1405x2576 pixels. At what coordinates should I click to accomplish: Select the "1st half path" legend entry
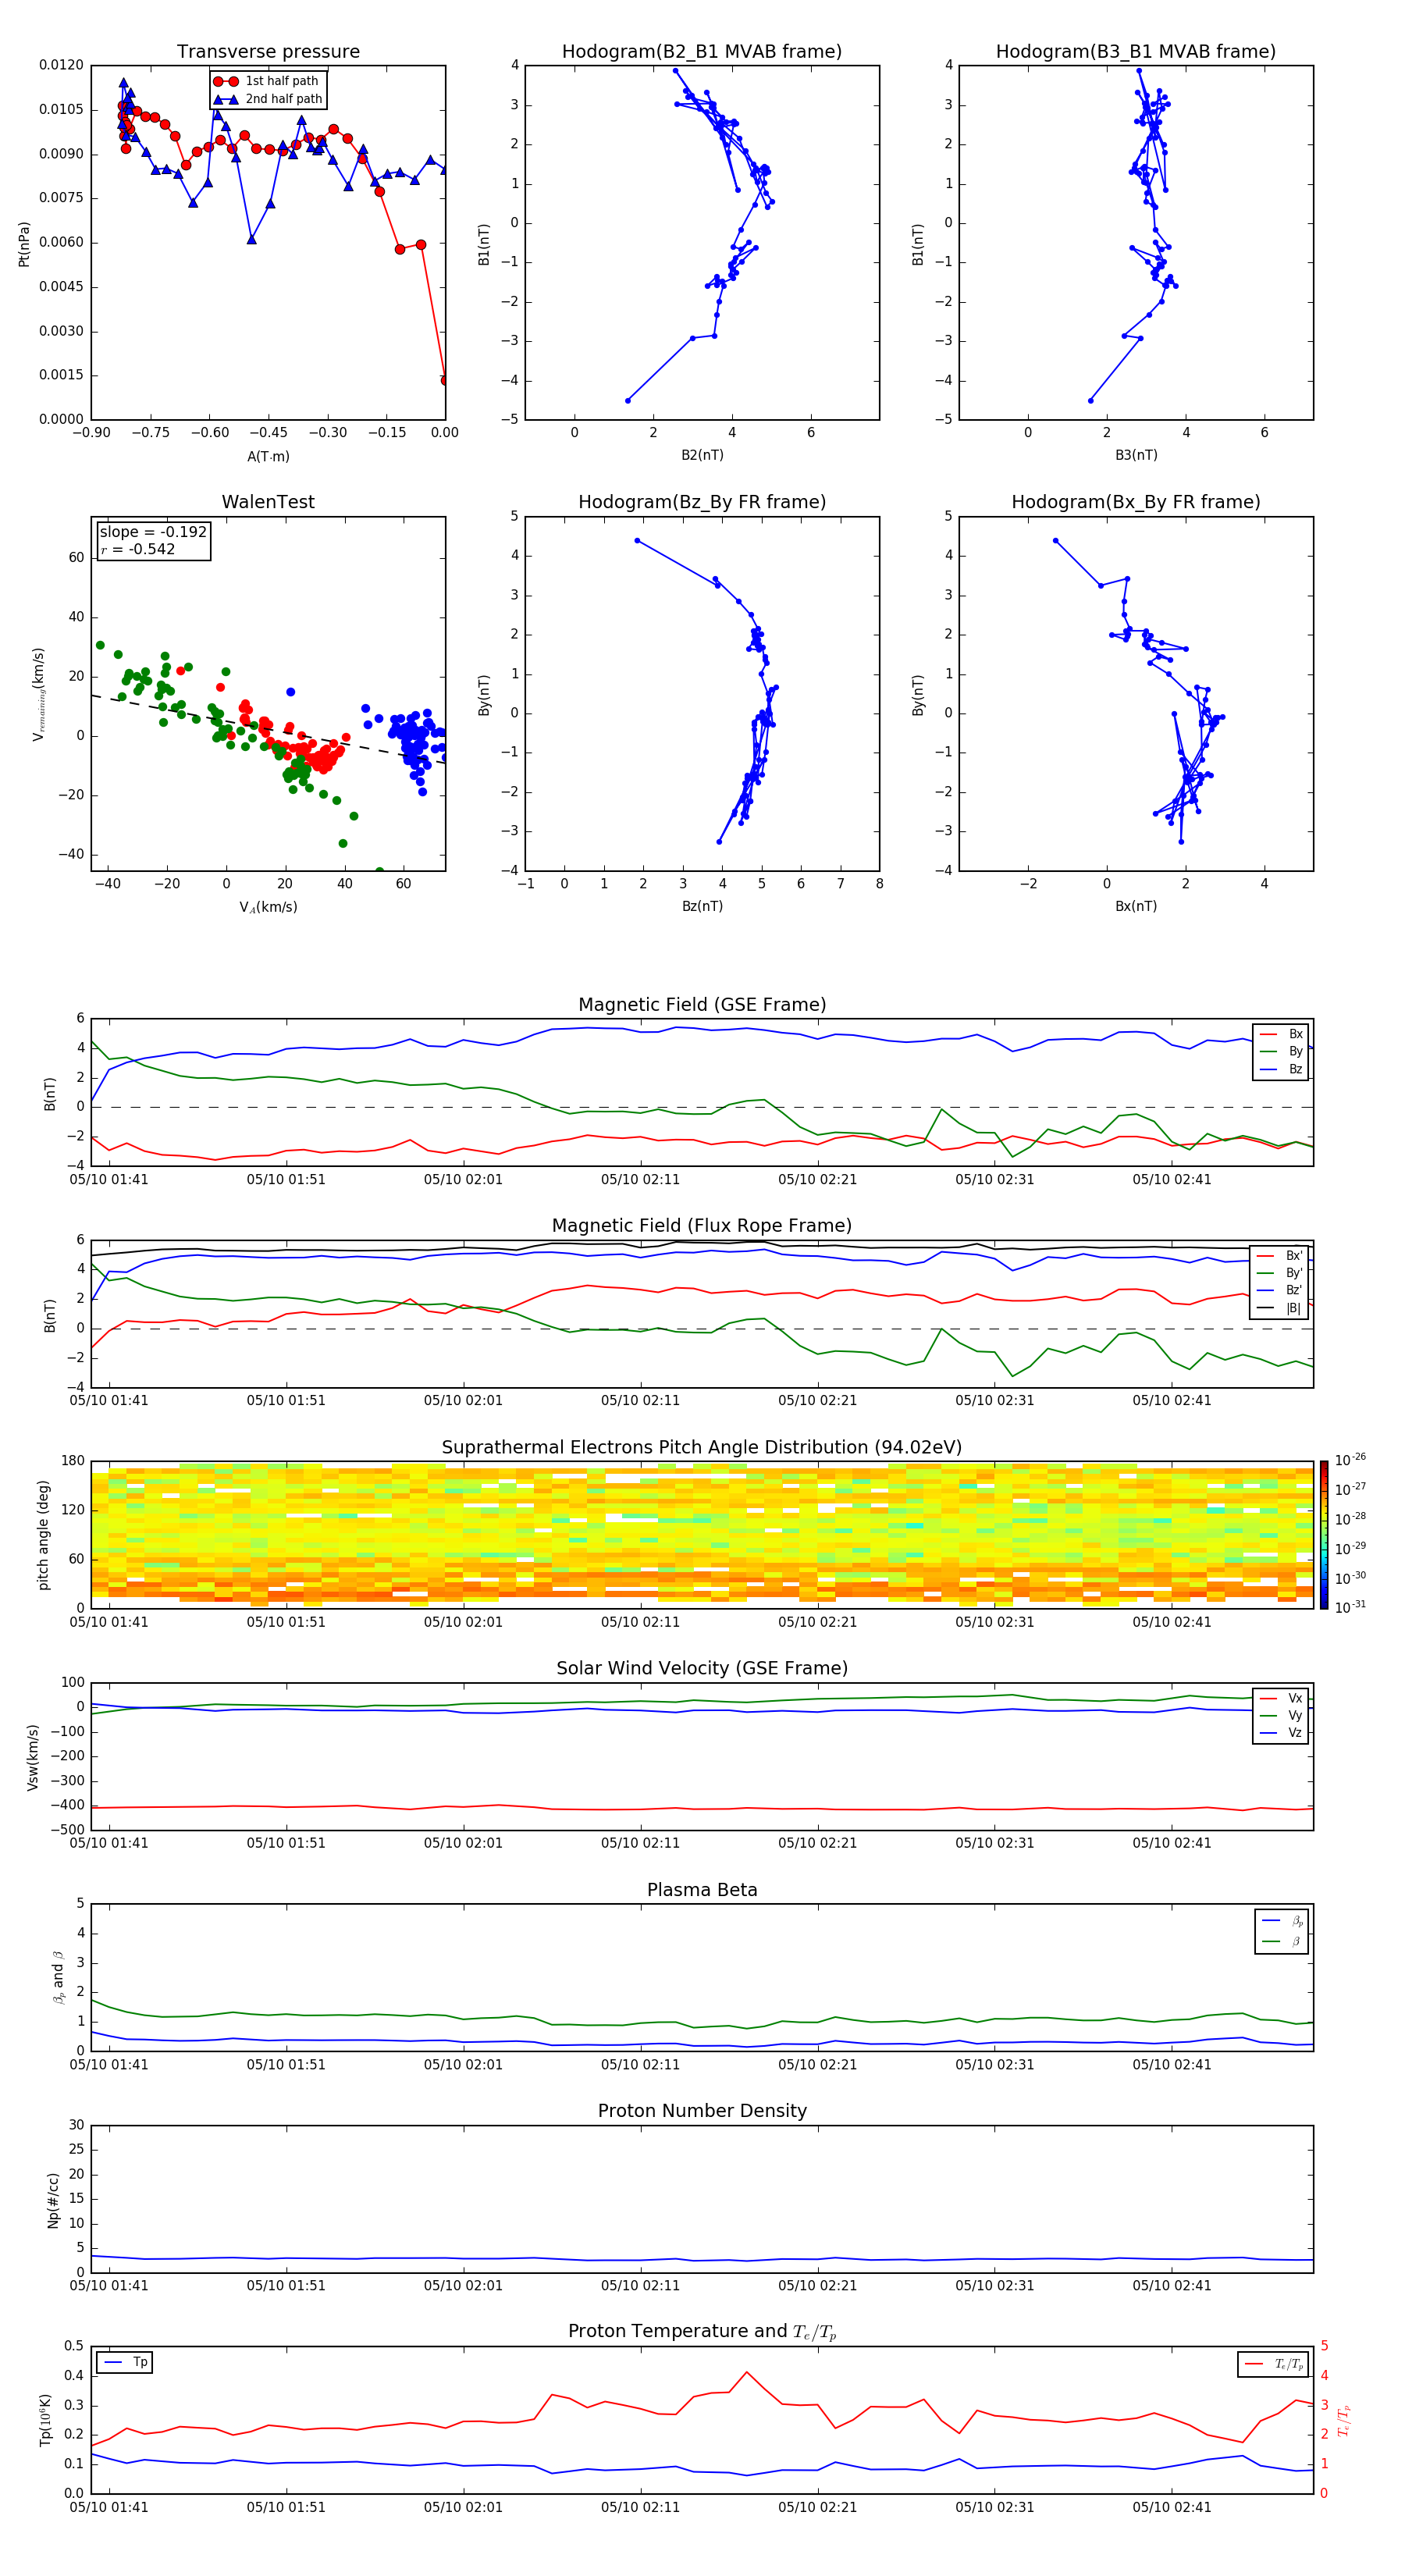[x=268, y=81]
